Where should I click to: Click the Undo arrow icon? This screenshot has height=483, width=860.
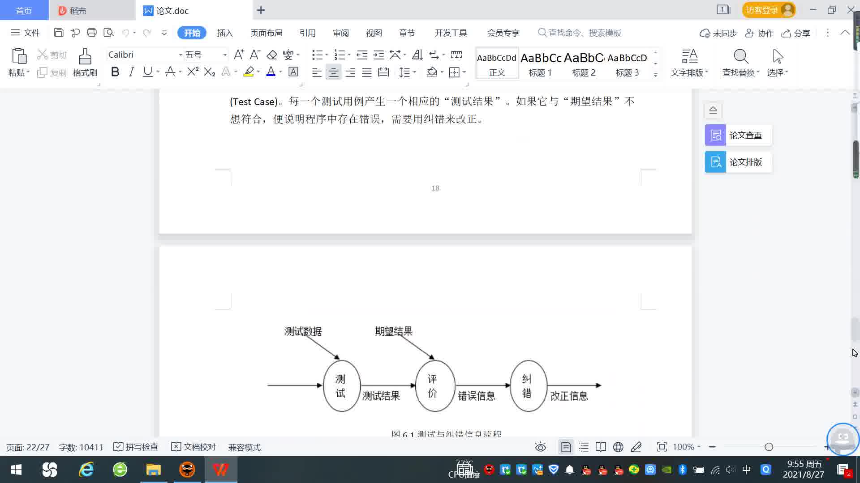pos(125,33)
